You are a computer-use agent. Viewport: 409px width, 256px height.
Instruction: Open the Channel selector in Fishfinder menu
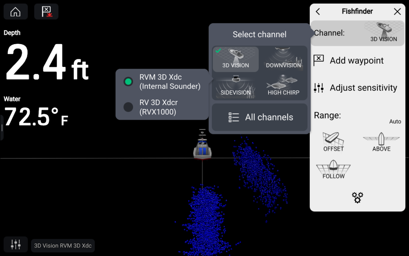[358, 33]
